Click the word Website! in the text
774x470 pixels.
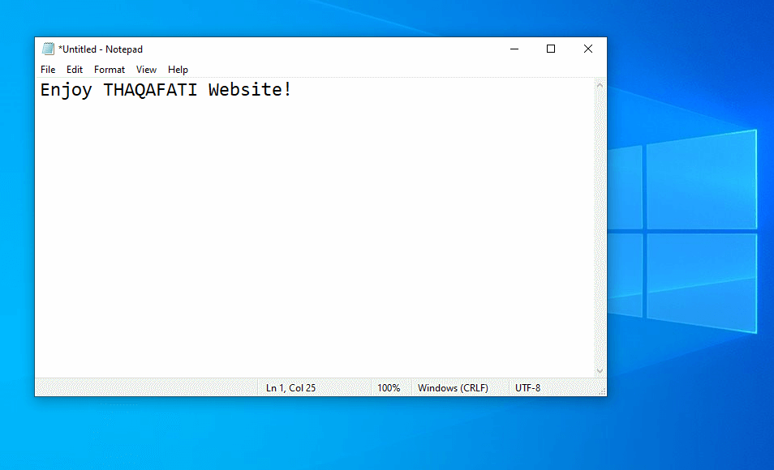pos(250,90)
